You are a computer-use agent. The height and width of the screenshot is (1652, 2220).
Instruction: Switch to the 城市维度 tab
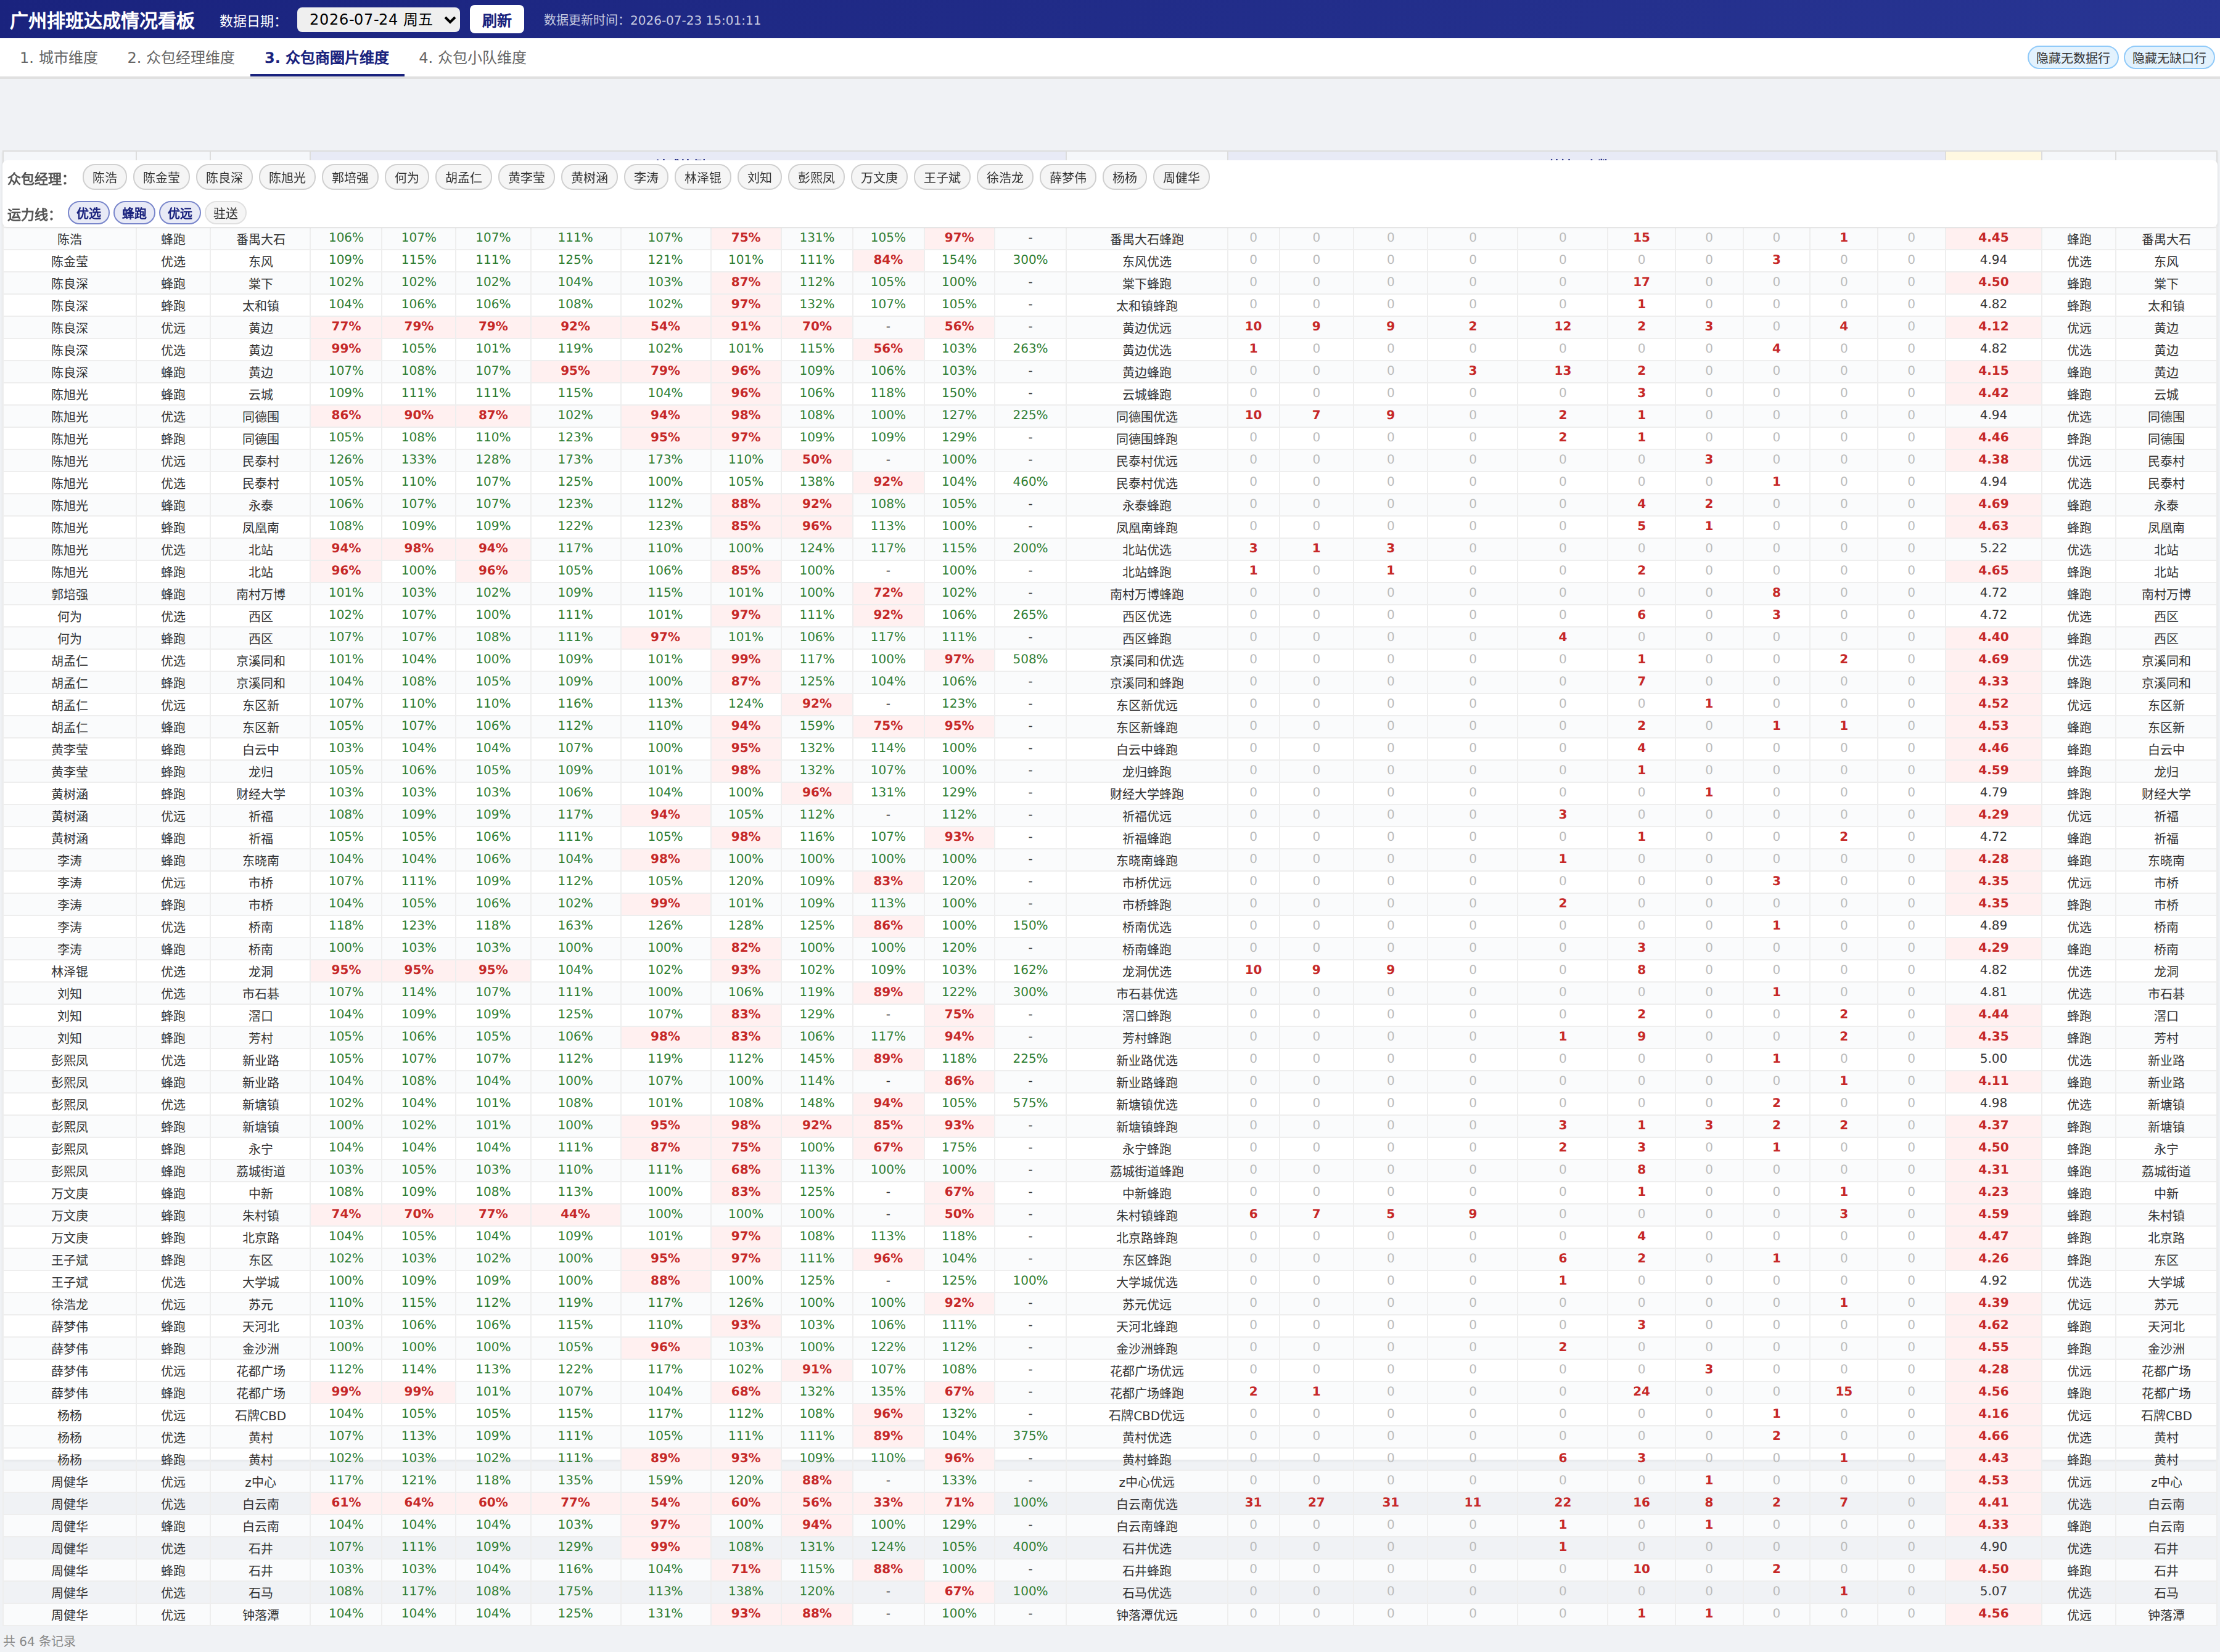click(x=59, y=58)
